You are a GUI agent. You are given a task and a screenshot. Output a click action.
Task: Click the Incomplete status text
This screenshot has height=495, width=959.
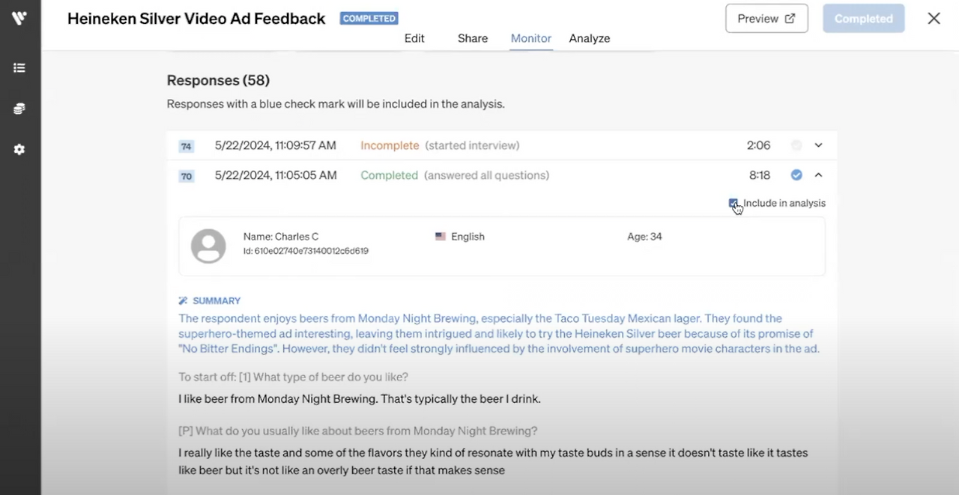tap(390, 145)
